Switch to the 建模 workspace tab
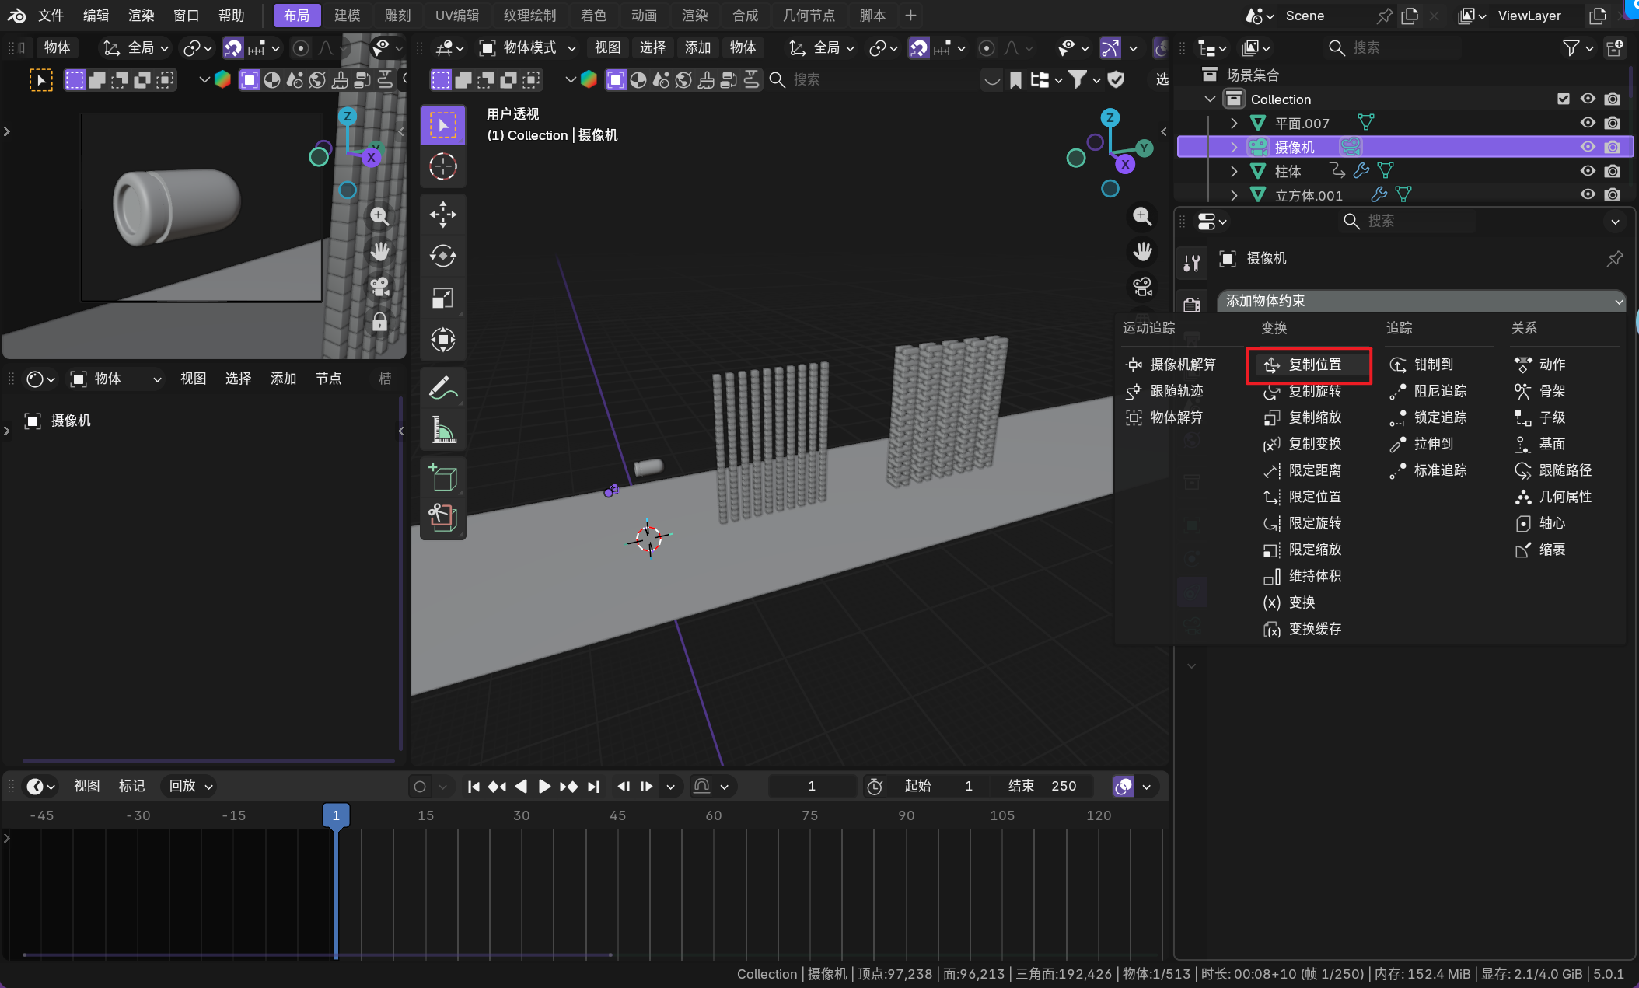1639x988 pixels. [347, 16]
